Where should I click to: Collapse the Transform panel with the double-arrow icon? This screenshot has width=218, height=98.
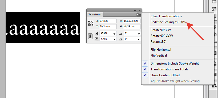click(x=135, y=11)
